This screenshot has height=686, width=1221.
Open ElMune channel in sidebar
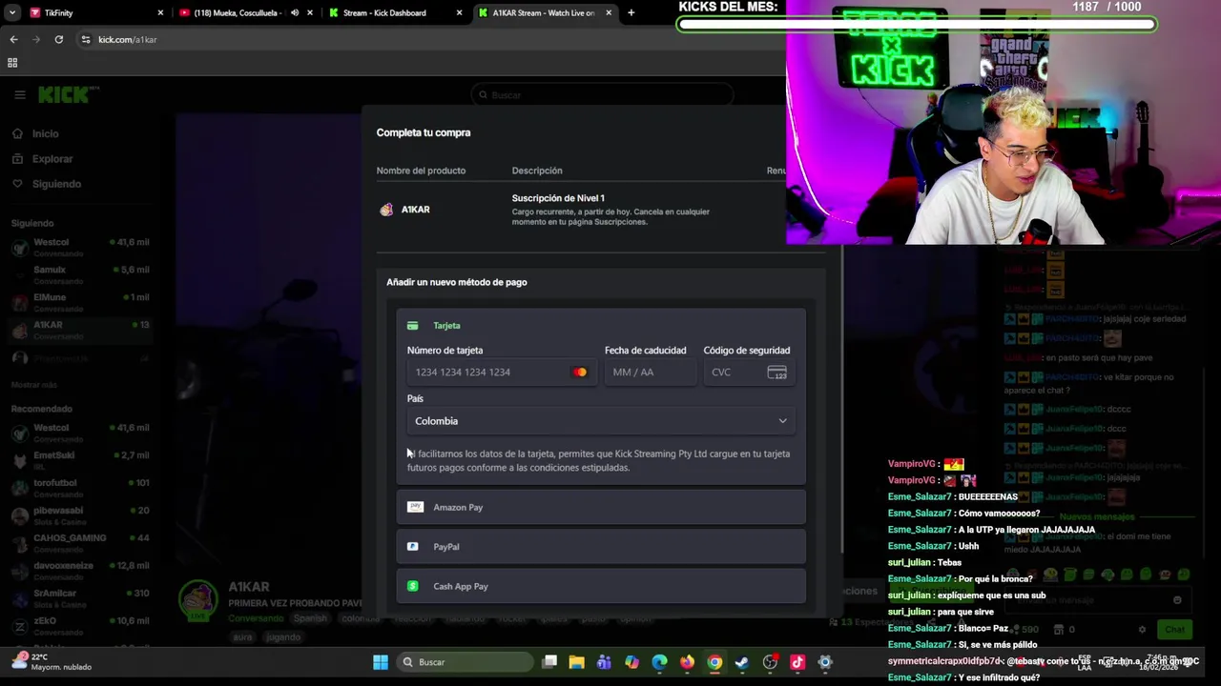click(80, 302)
